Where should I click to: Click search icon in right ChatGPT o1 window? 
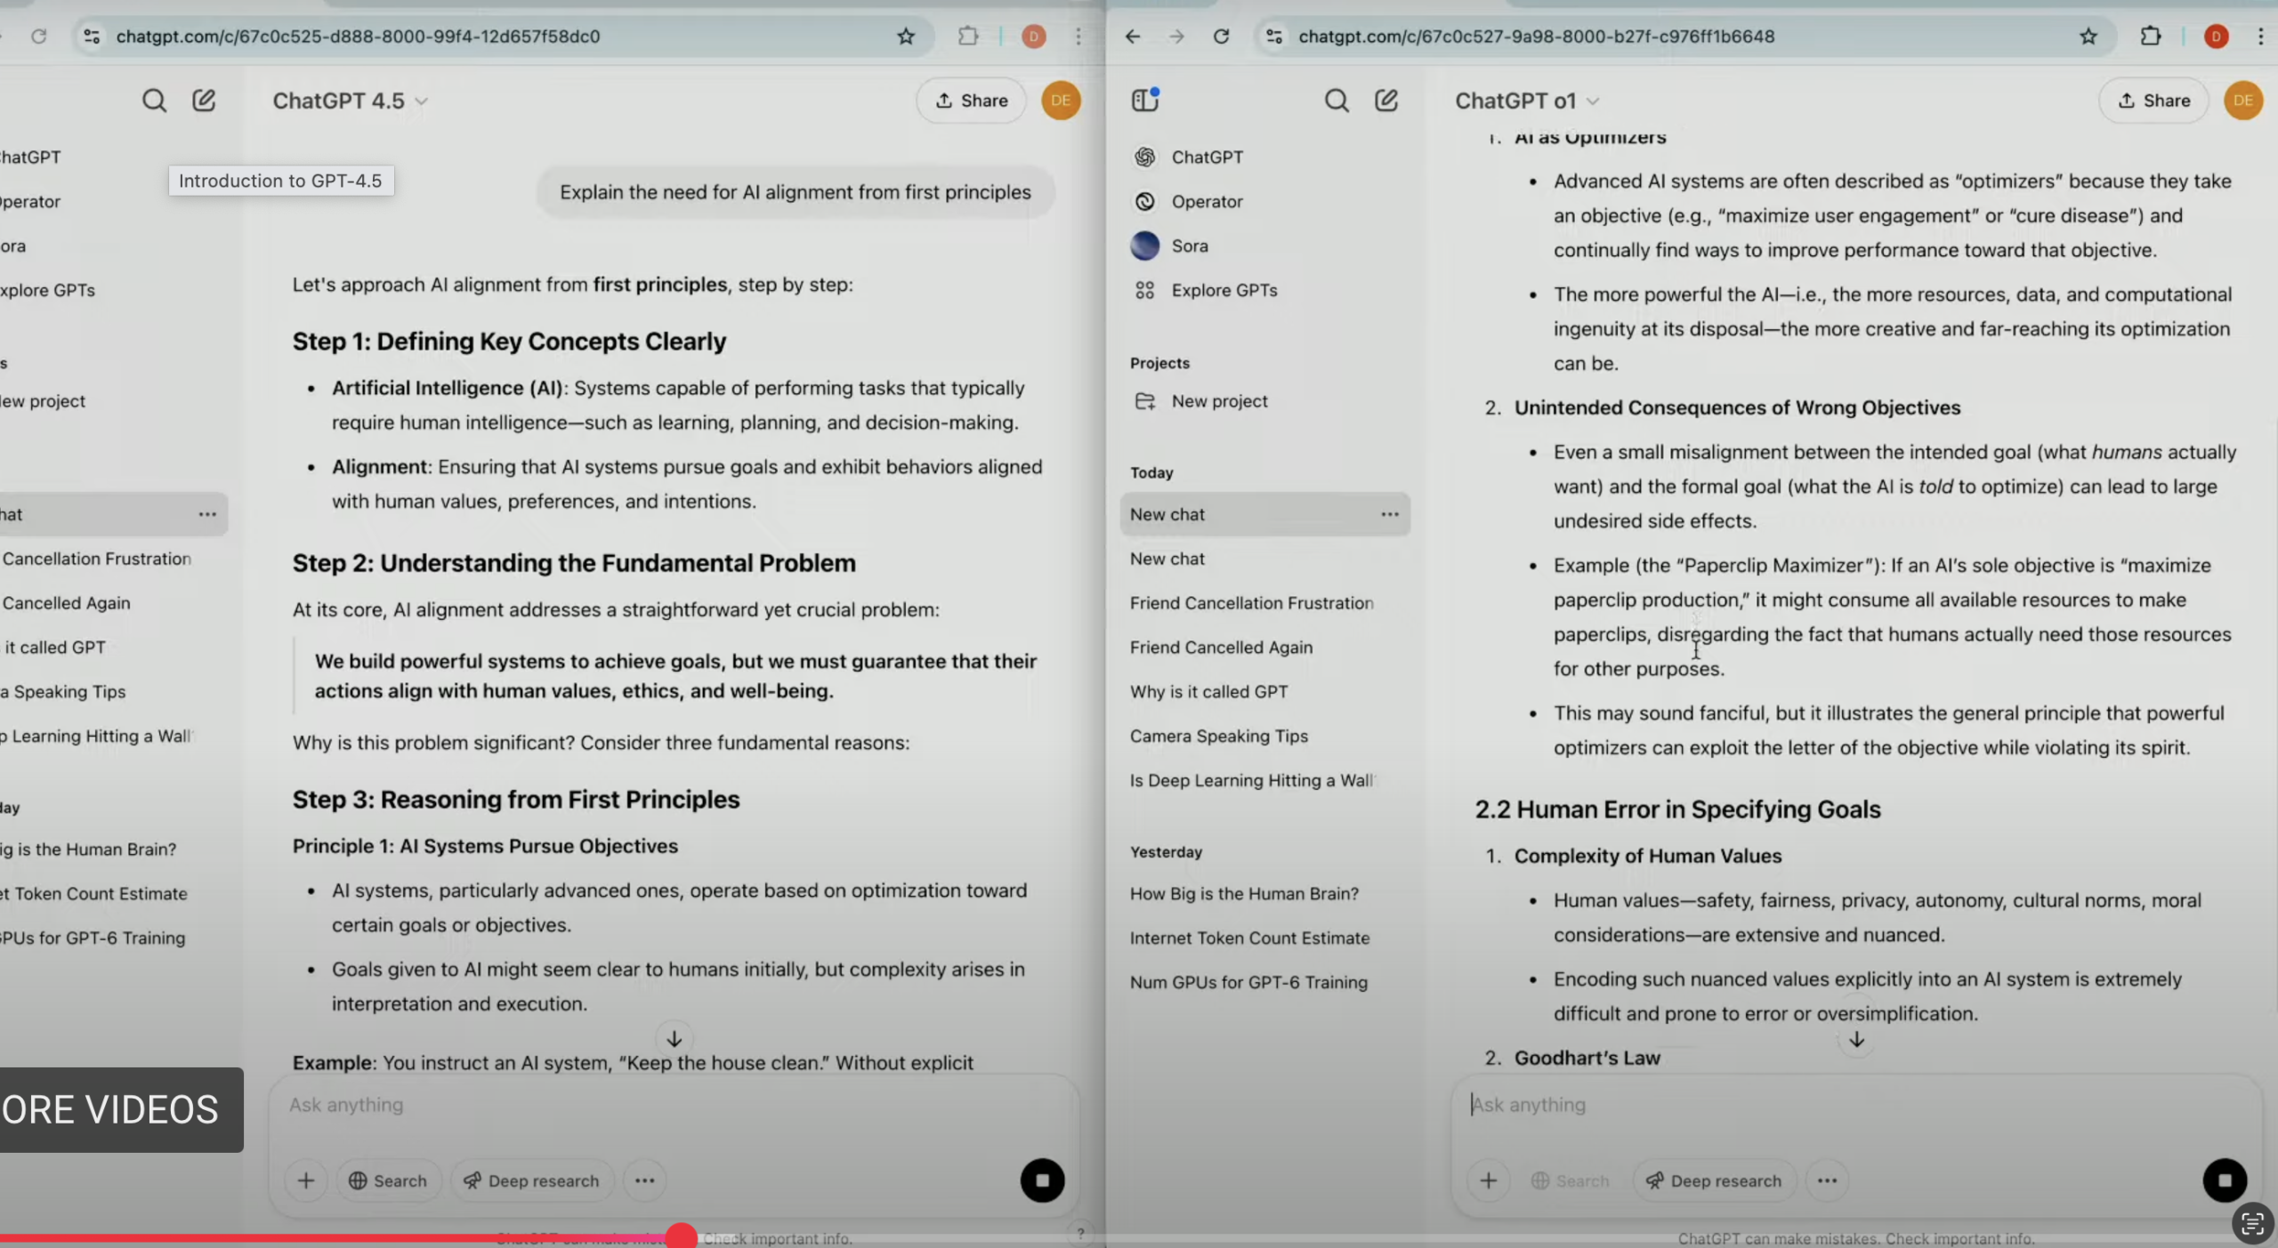click(x=1337, y=101)
